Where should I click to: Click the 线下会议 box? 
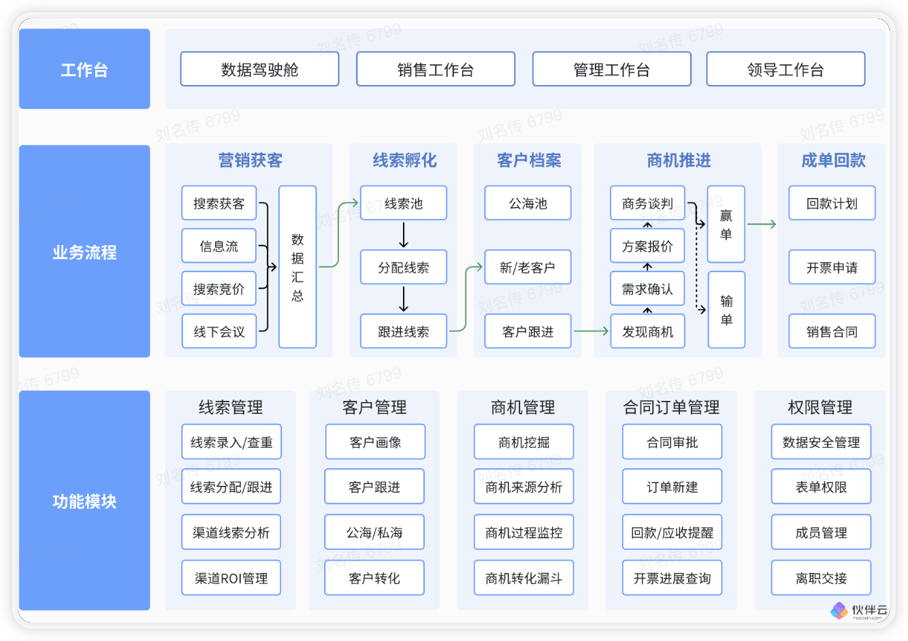[219, 331]
